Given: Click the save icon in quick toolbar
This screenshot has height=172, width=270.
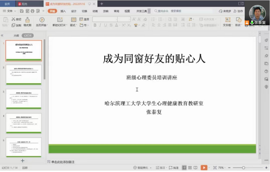Looking at the screenshot, I should click(x=22, y=11).
